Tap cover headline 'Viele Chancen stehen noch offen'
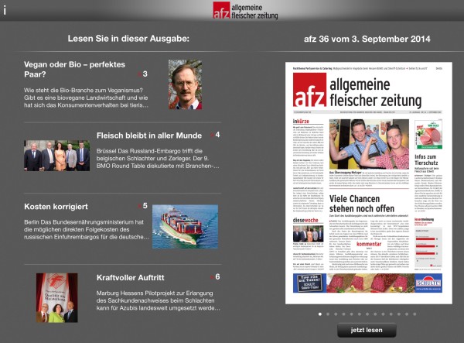The width and height of the screenshot is (464, 343). 362,204
